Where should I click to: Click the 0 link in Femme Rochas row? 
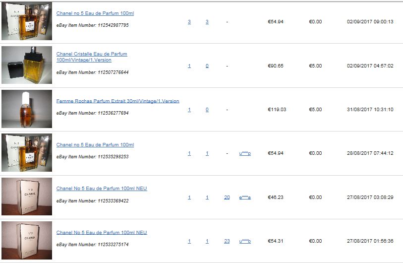click(x=207, y=110)
